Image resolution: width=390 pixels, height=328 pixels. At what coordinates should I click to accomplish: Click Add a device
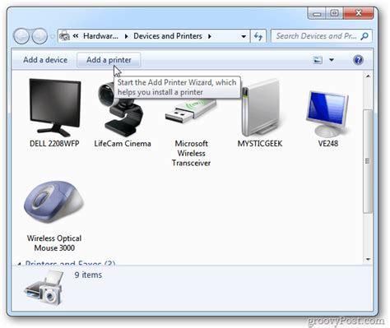(x=45, y=60)
